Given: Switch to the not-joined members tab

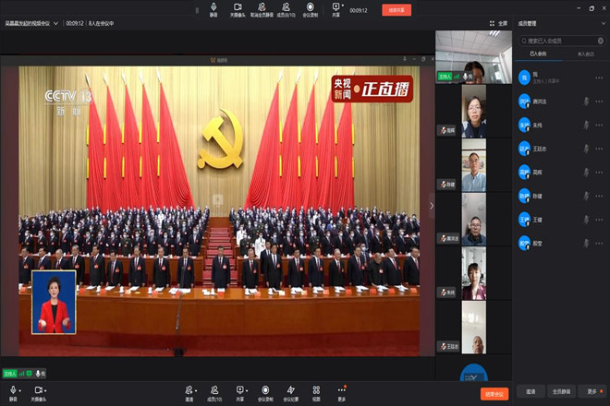Looking at the screenshot, I should click(585, 54).
